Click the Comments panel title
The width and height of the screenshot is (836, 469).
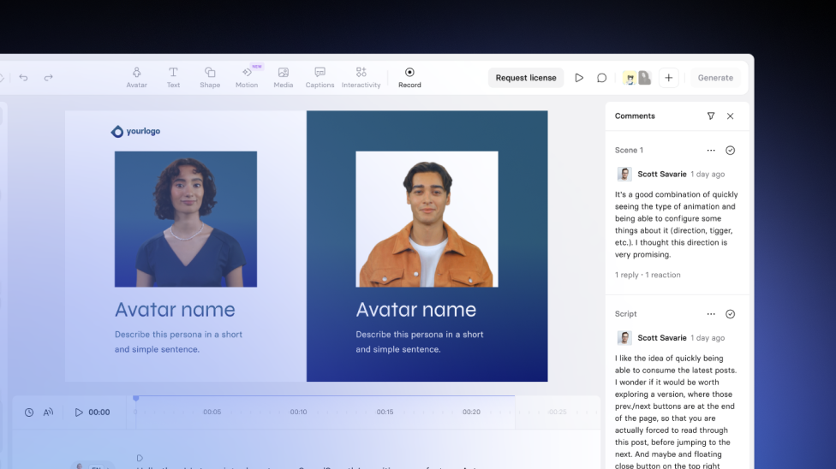coord(635,116)
